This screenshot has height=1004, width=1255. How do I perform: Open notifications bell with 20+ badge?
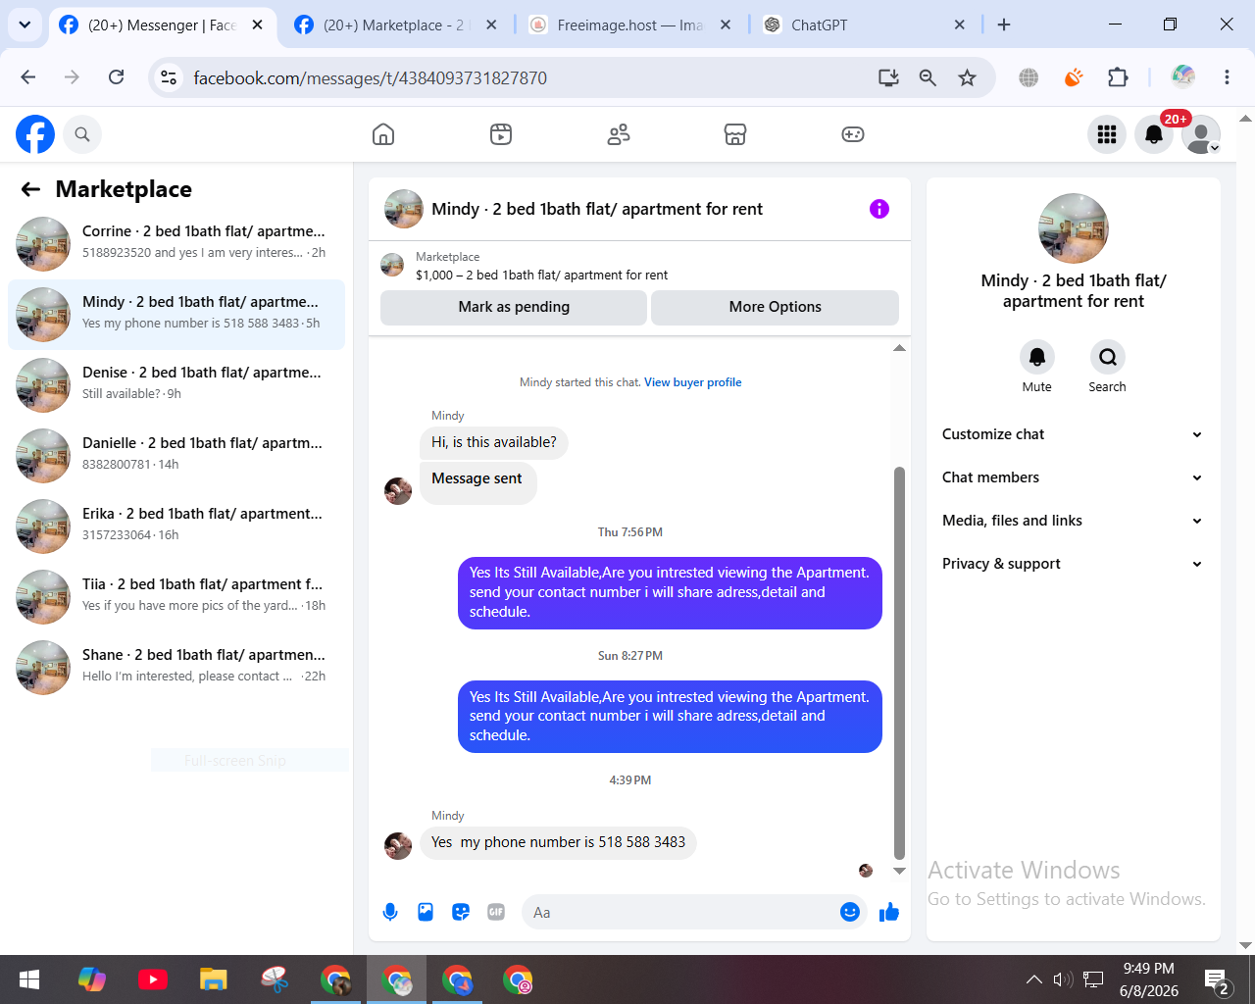1154,134
